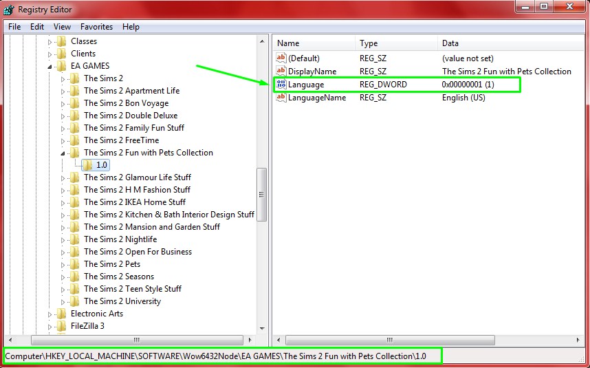Viewport: 590px width, 368px height.
Task: Click the folder icon beside EA GAMES
Action: (x=62, y=66)
